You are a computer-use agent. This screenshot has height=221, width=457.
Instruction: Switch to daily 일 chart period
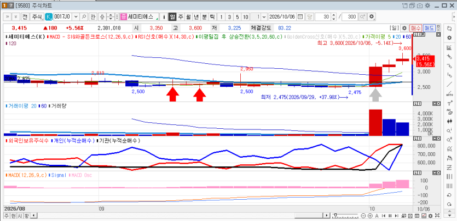(x=172, y=17)
